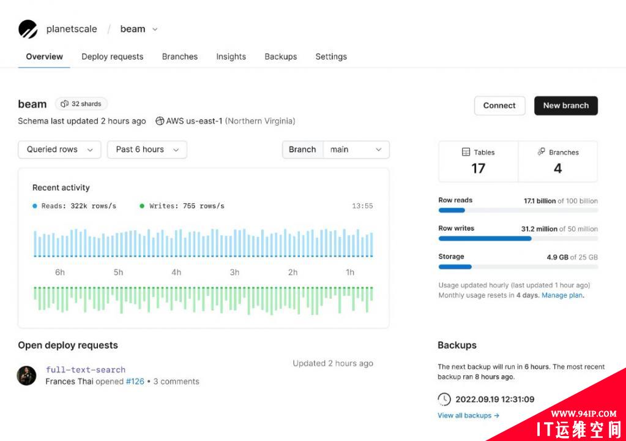
Task: Open the Queried rows dropdown
Action: 59,149
